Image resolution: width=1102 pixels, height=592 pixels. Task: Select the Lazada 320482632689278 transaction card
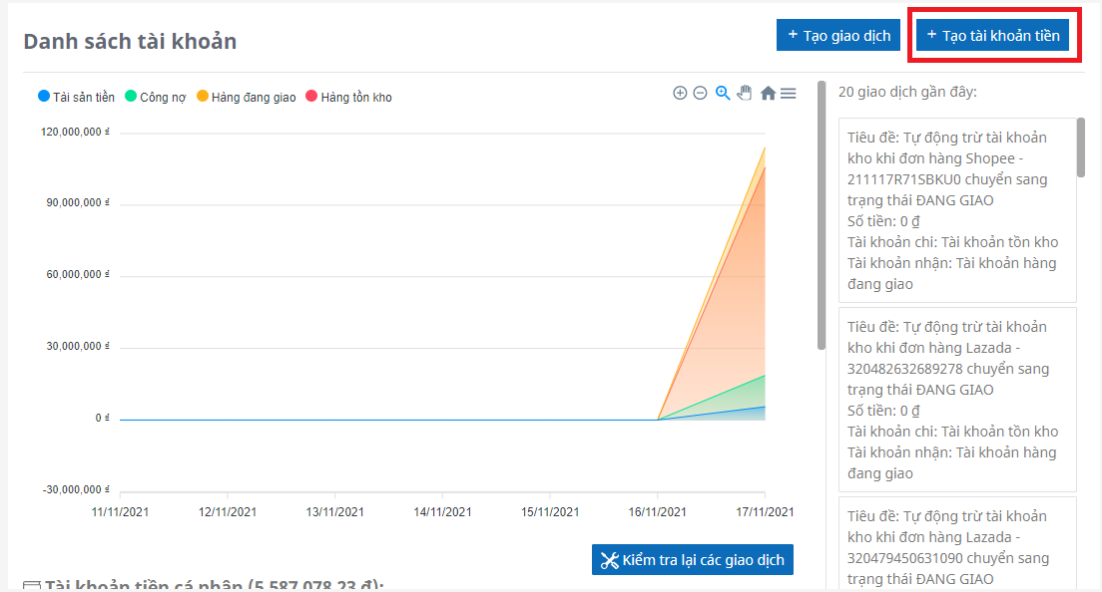[957, 400]
